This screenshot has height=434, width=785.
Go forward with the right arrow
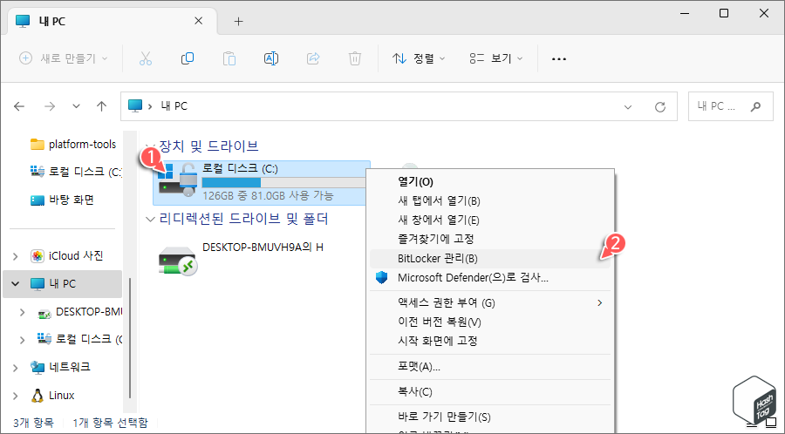click(50, 106)
